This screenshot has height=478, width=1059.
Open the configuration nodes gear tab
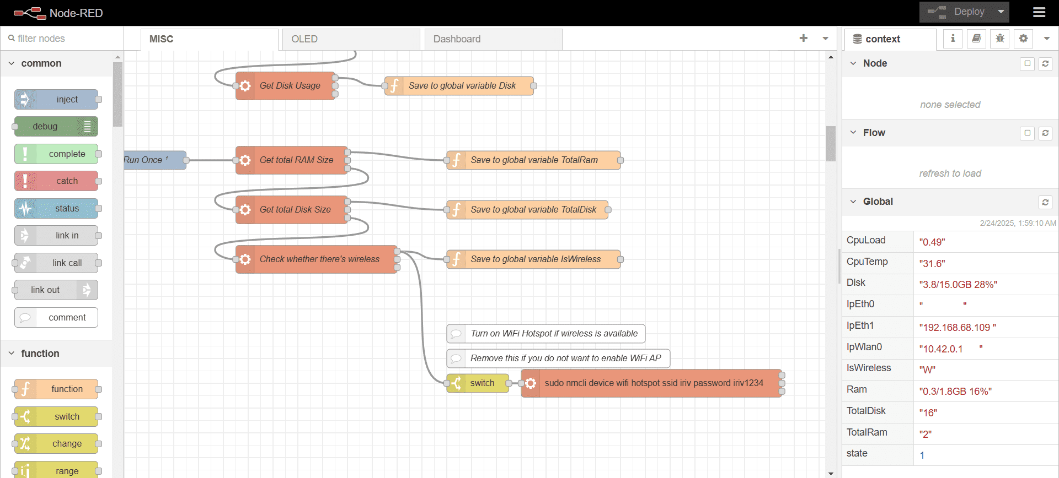pyautogui.click(x=1023, y=39)
